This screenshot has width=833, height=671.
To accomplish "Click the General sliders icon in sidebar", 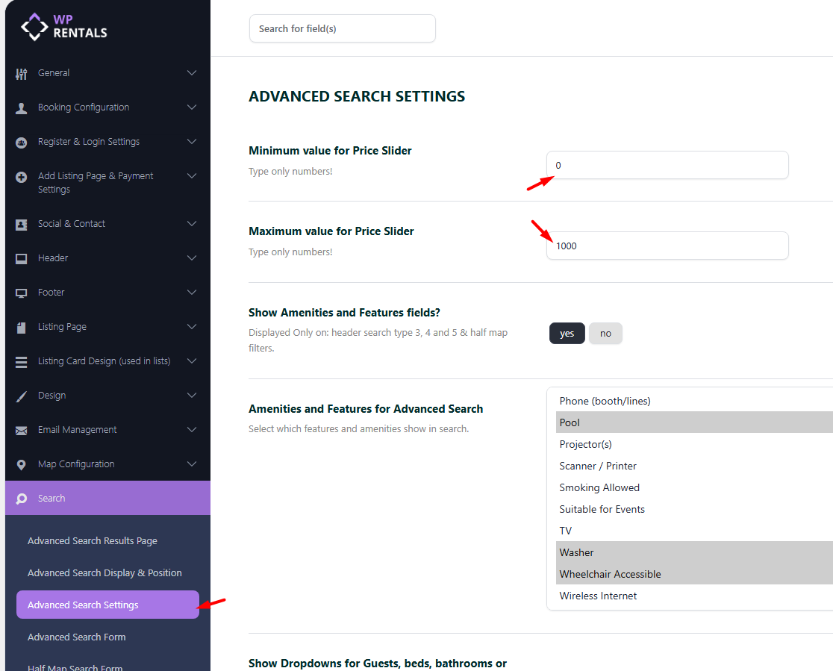I will point(22,73).
